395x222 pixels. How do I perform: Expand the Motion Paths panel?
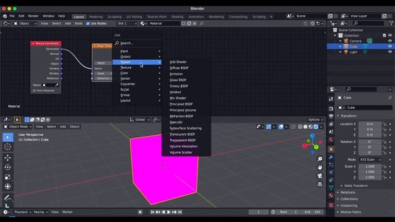pos(351,212)
